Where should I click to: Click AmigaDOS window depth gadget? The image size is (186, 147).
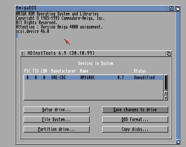pos(177,9)
